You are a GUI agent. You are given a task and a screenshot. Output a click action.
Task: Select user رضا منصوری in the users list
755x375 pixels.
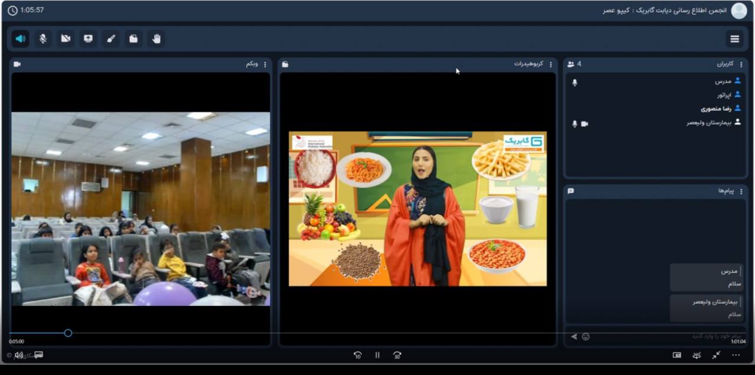point(715,108)
